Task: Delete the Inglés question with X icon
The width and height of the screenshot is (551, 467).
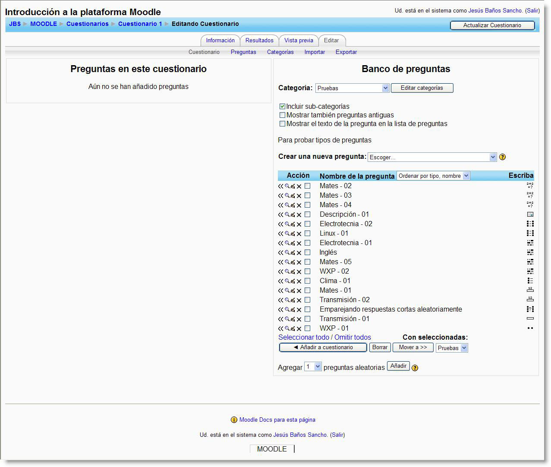Action: (x=299, y=252)
